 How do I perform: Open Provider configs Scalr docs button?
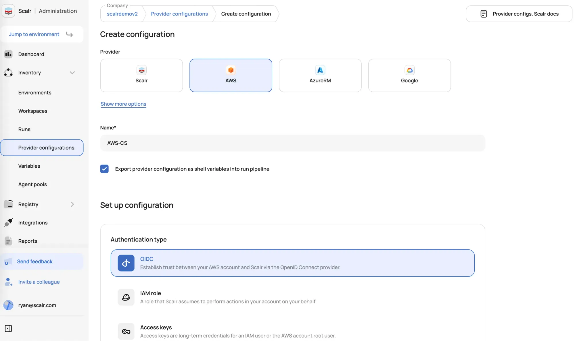pos(519,14)
